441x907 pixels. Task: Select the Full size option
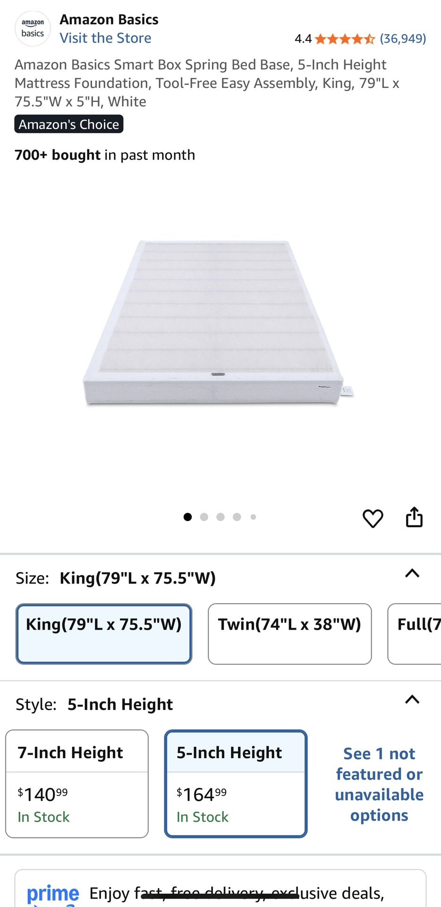[x=415, y=634]
